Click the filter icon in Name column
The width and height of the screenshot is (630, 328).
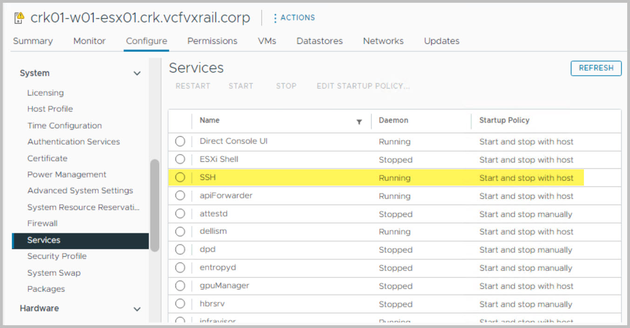tap(359, 122)
